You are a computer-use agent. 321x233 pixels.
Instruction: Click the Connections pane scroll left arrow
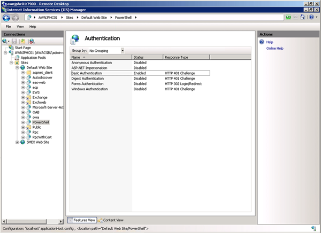click(4, 221)
